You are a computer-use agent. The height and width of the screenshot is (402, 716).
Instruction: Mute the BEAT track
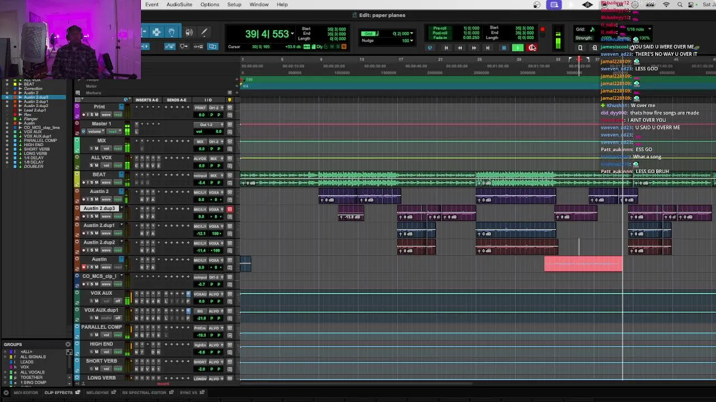[97, 183]
